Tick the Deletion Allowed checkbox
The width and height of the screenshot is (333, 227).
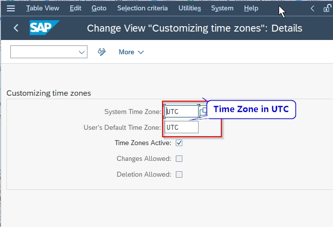179,174
